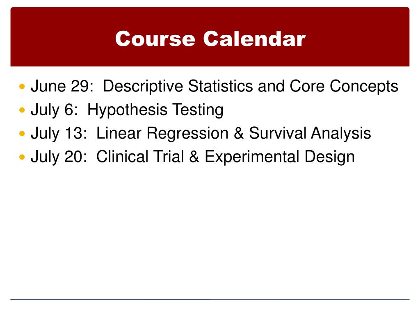Image resolution: width=420 pixels, height=315 pixels.
Task: Select the June 29 bullet point marker
Action: pos(22,87)
